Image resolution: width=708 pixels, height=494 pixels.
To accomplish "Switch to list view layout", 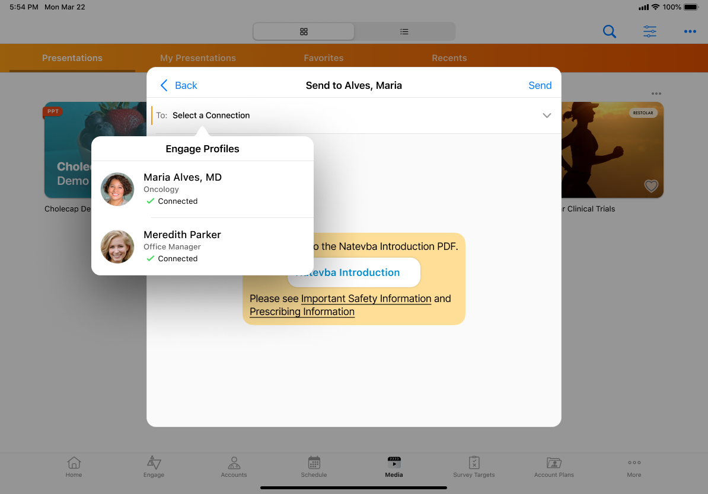I will 404,31.
